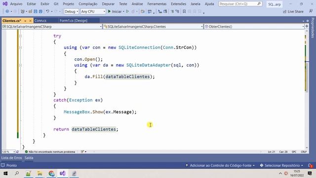
Task: Open the Teste menu
Action: (x=123, y=4)
